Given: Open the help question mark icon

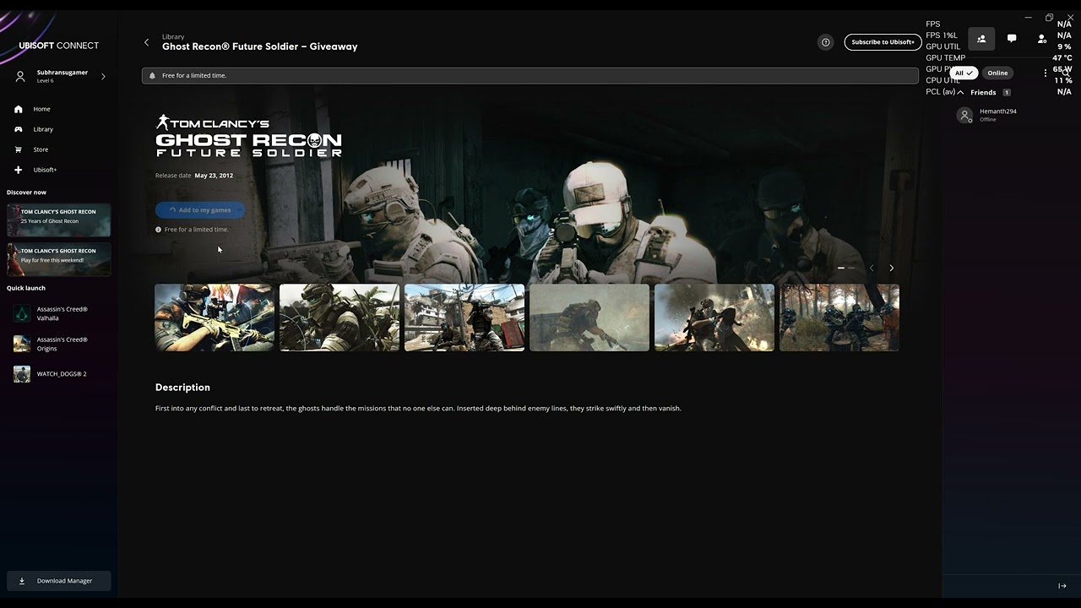Looking at the screenshot, I should coord(826,42).
